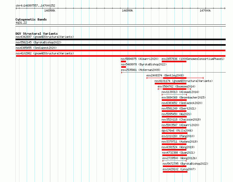Image resolution: width=233 pixels, height=182 pixels.
Task: Select nsv4391524 Wong2019 label
Action: (178, 147)
